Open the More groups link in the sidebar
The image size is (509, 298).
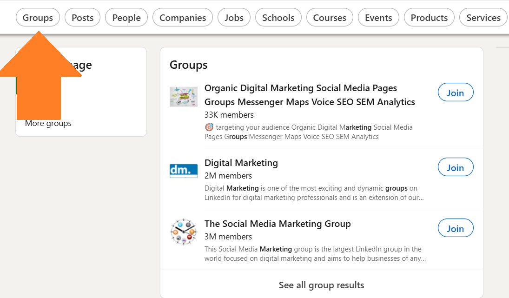click(48, 123)
